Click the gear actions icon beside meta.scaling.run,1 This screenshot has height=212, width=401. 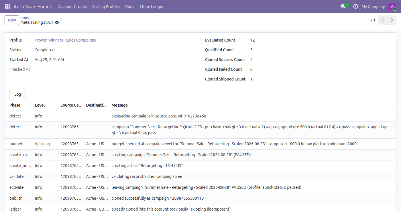pyautogui.click(x=57, y=22)
